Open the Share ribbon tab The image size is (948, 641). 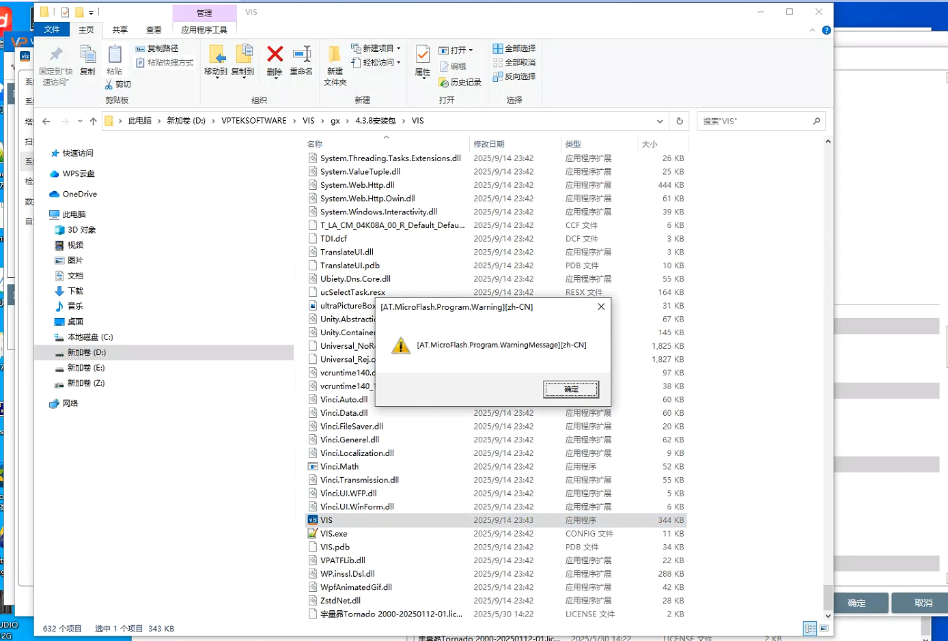pos(120,30)
